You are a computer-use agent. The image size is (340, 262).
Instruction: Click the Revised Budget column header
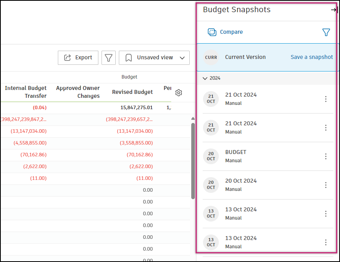[132, 92]
